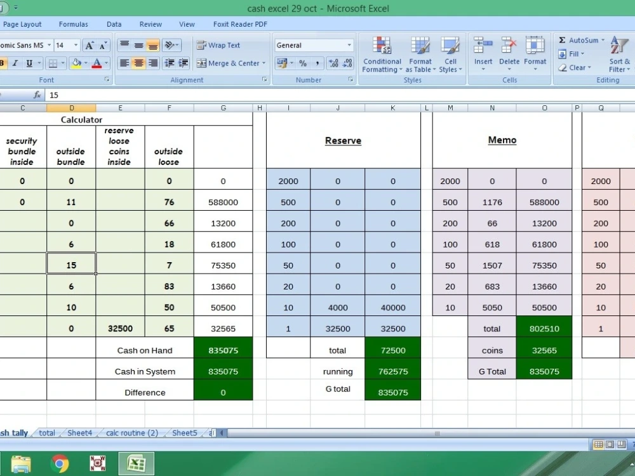Apply Comma Style number format

(317, 63)
